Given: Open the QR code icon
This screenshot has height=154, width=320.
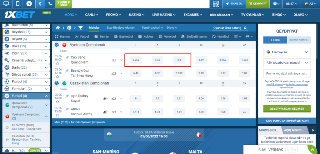Looking at the screenshot, I should tap(216, 4).
